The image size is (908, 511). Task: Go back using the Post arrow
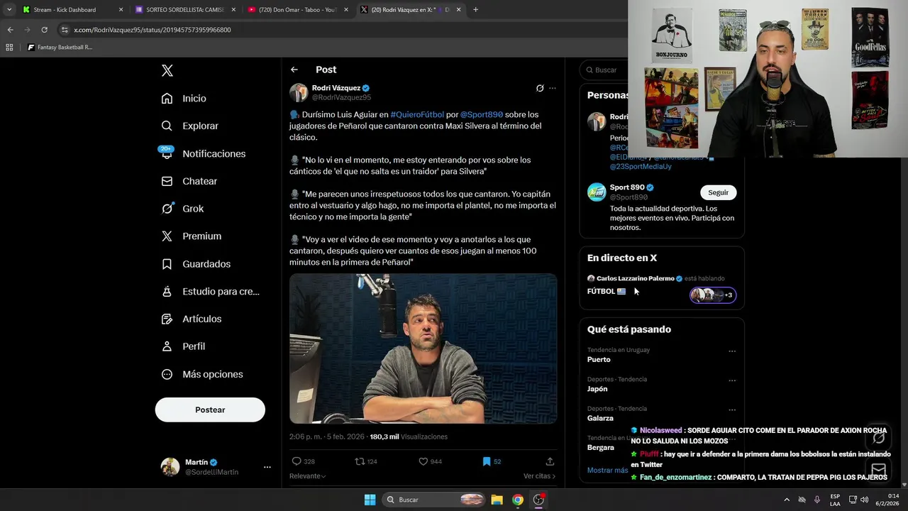294,70
